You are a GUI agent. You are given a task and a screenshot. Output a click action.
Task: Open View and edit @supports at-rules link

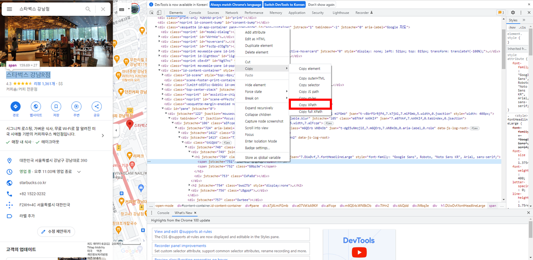(x=183, y=231)
